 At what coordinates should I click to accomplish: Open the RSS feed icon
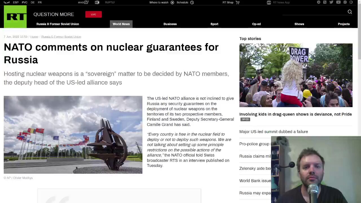click(325, 2)
